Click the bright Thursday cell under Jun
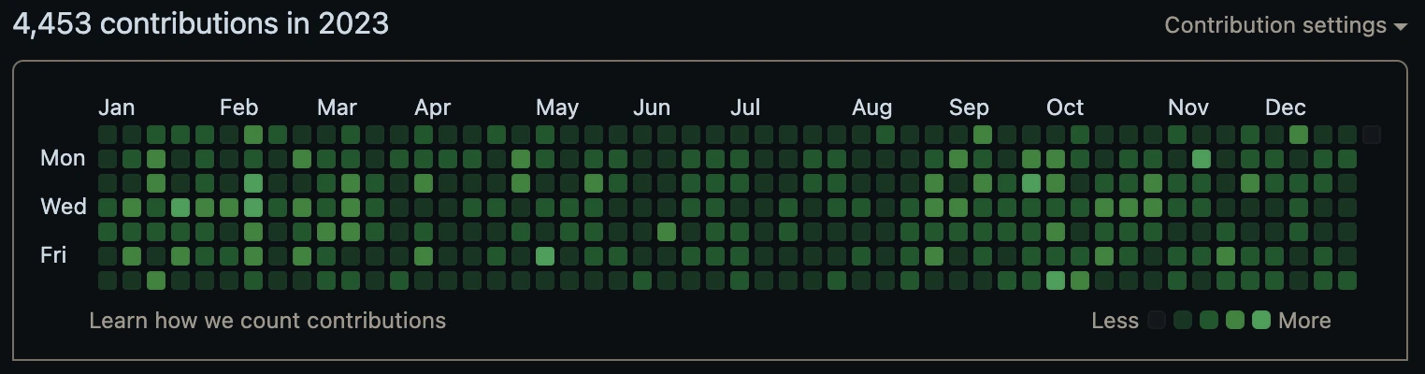Screen dimensions: 1425x374 point(667,232)
